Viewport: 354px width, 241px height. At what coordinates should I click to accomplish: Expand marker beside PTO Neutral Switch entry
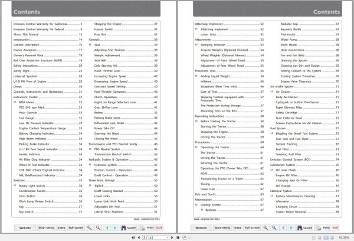[x=90, y=149]
